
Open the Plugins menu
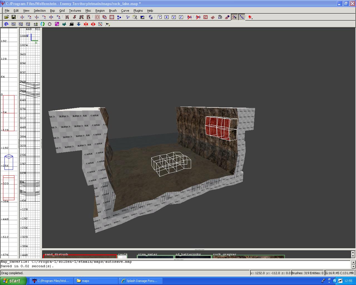tap(138, 11)
